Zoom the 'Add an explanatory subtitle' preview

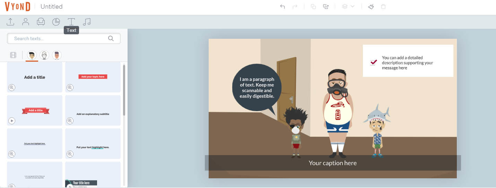tap(70, 121)
